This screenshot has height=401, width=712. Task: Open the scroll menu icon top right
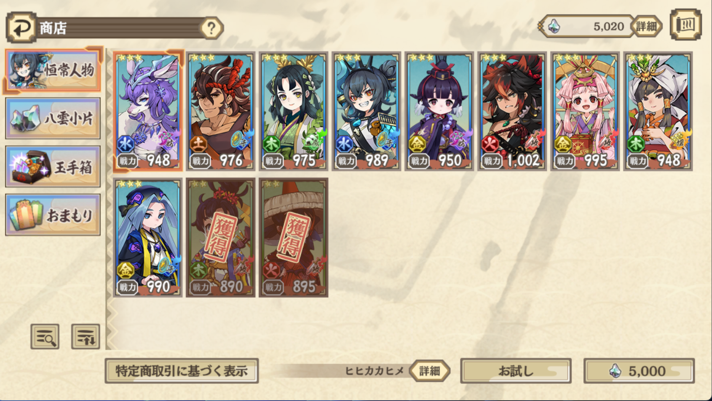click(x=686, y=25)
